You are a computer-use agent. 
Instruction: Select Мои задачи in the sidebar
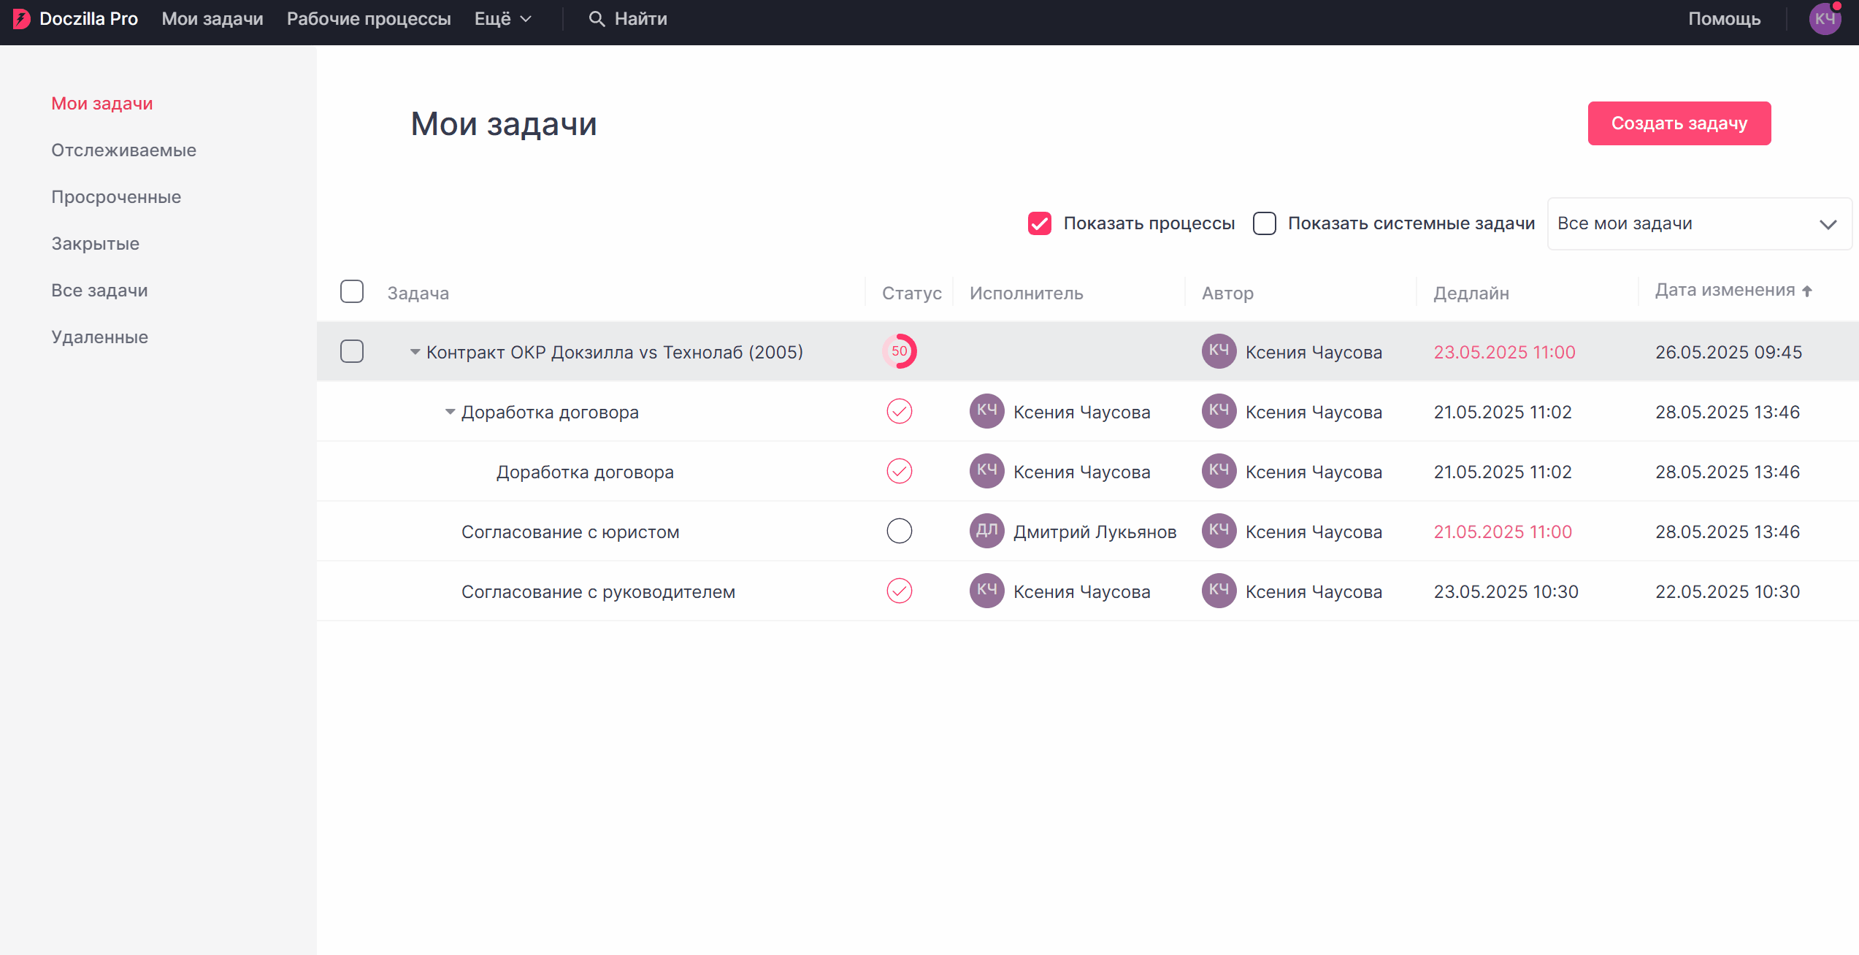[x=102, y=104]
